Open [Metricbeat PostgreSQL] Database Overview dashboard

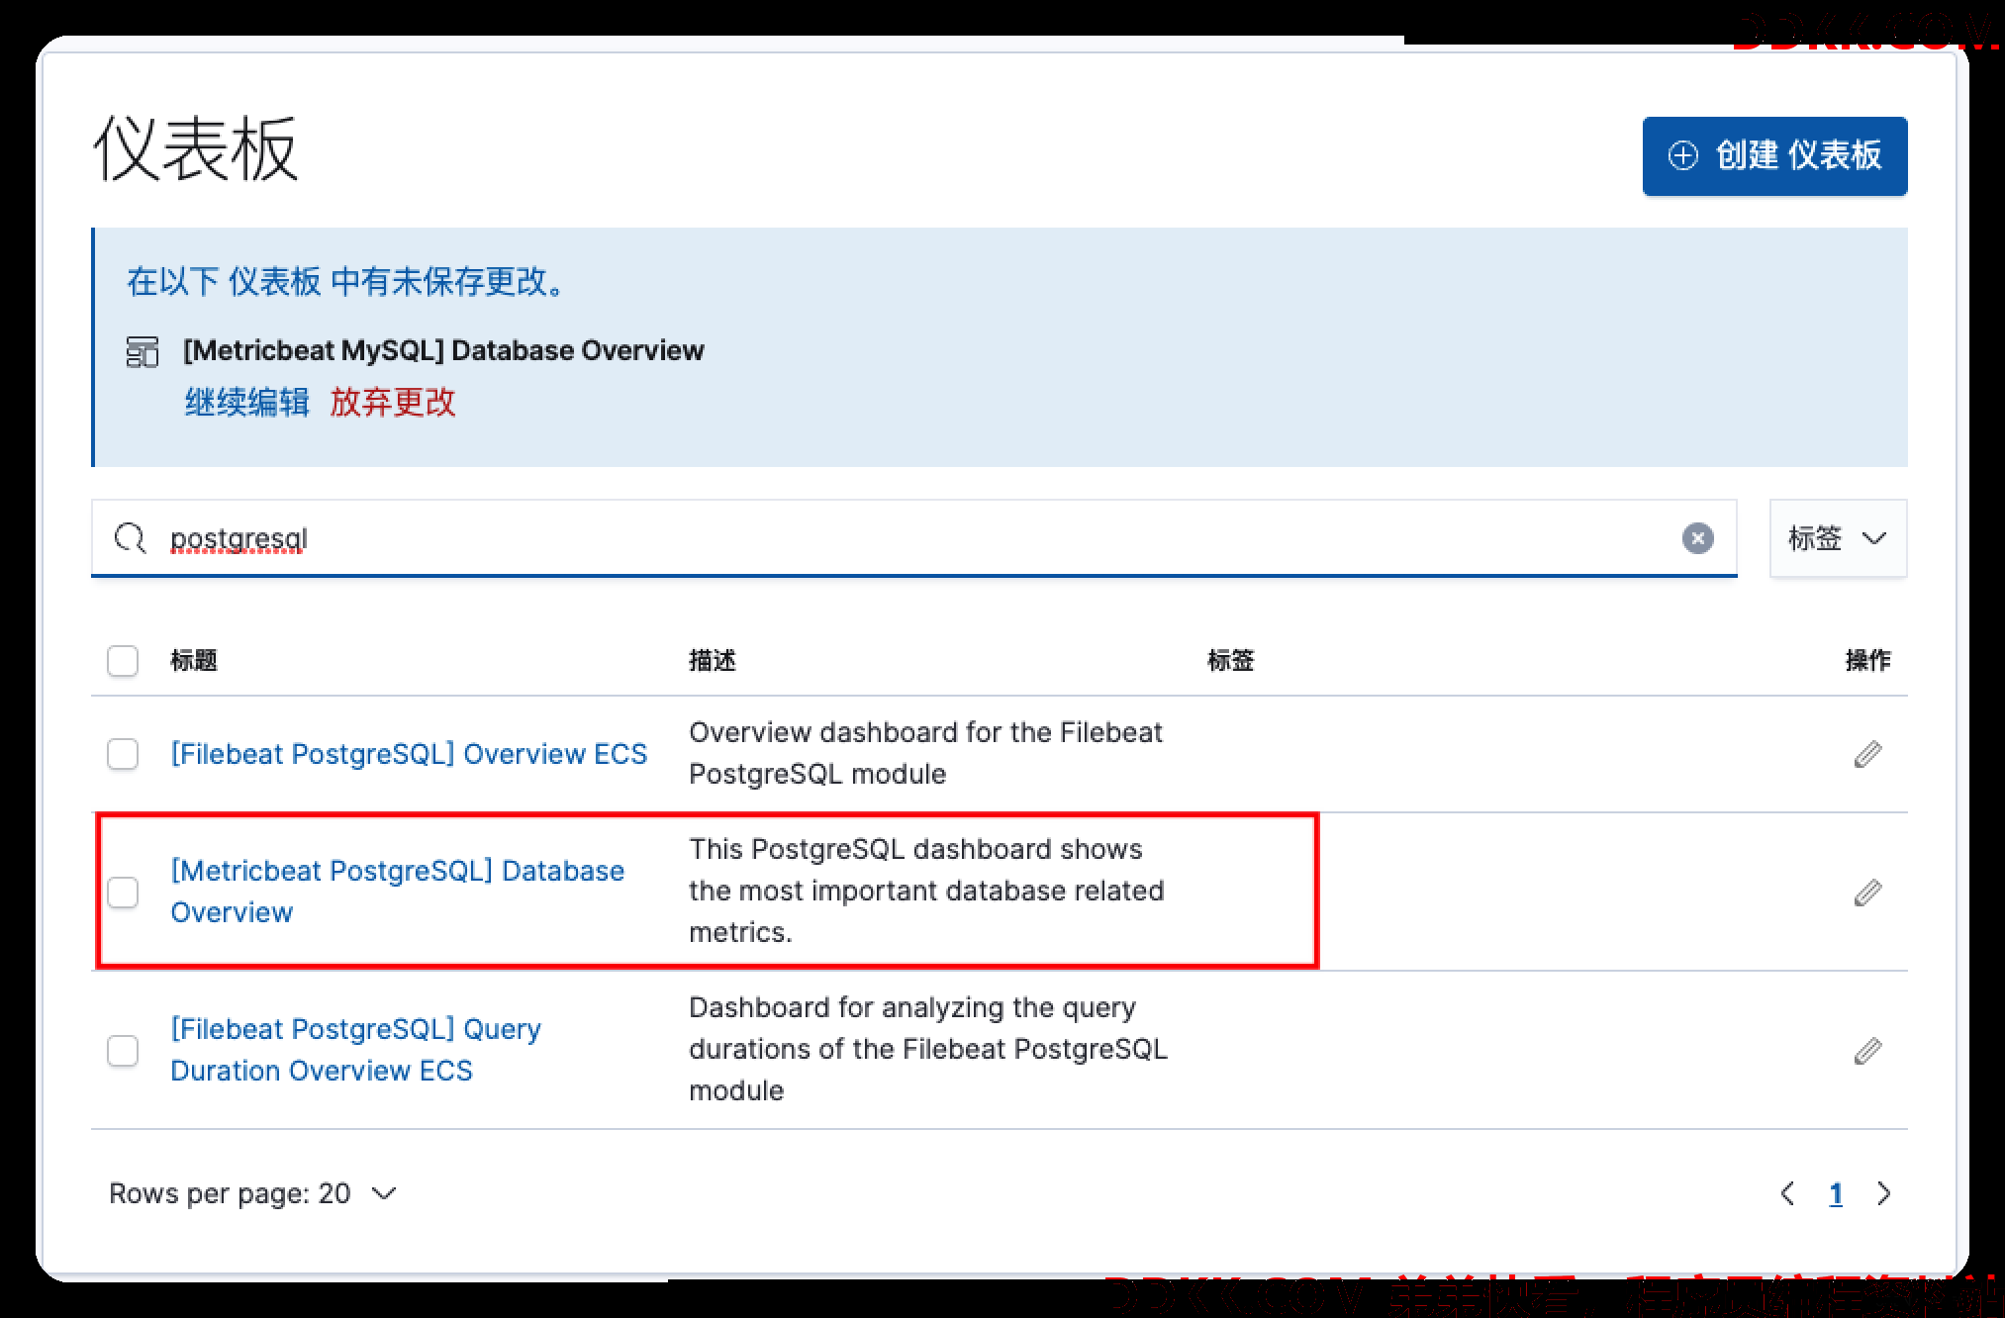pyautogui.click(x=398, y=892)
